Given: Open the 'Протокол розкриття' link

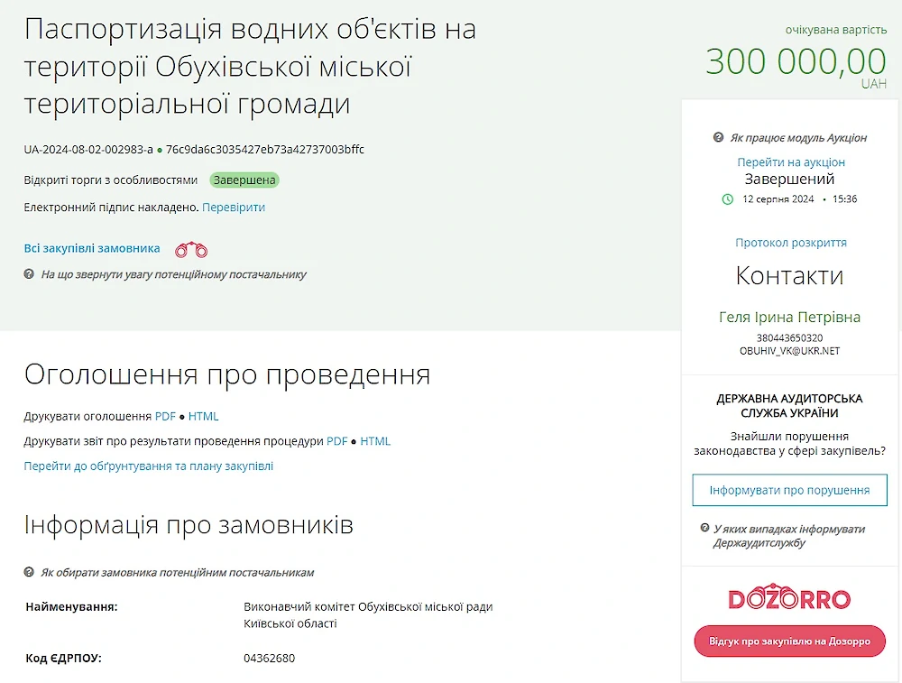Looking at the screenshot, I should pos(790,243).
